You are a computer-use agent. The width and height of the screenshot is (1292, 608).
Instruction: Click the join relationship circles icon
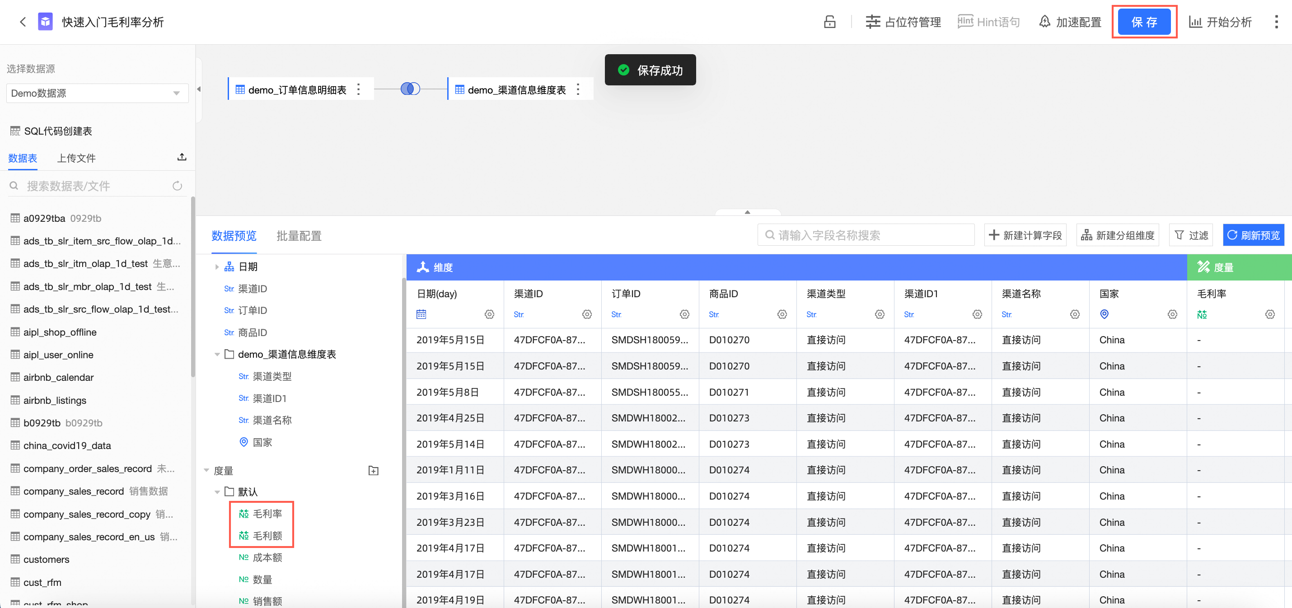410,89
